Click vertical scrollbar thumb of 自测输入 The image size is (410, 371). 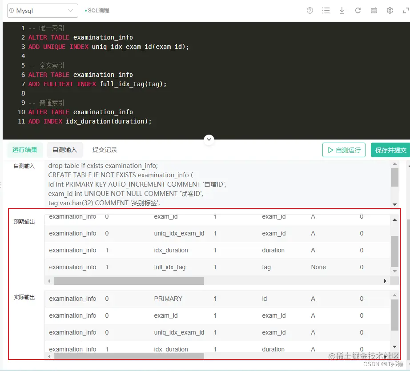point(394,177)
